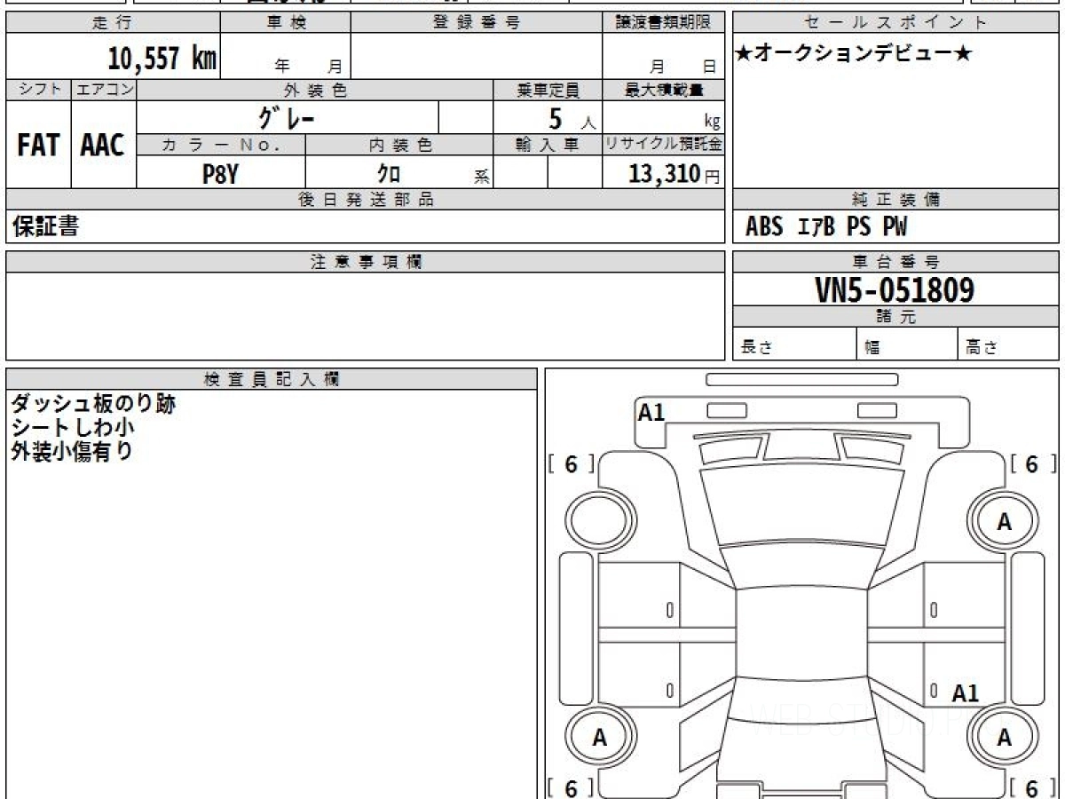The width and height of the screenshot is (1065, 799).
Task: Click the 保証書 entry
Action: [45, 227]
